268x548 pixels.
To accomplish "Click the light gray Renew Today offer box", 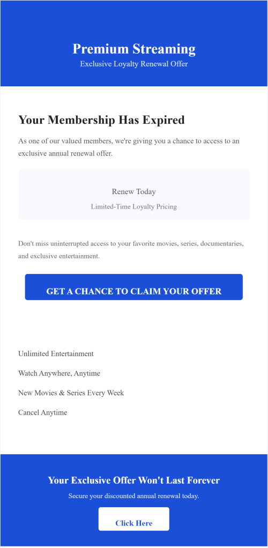I will (134, 195).
